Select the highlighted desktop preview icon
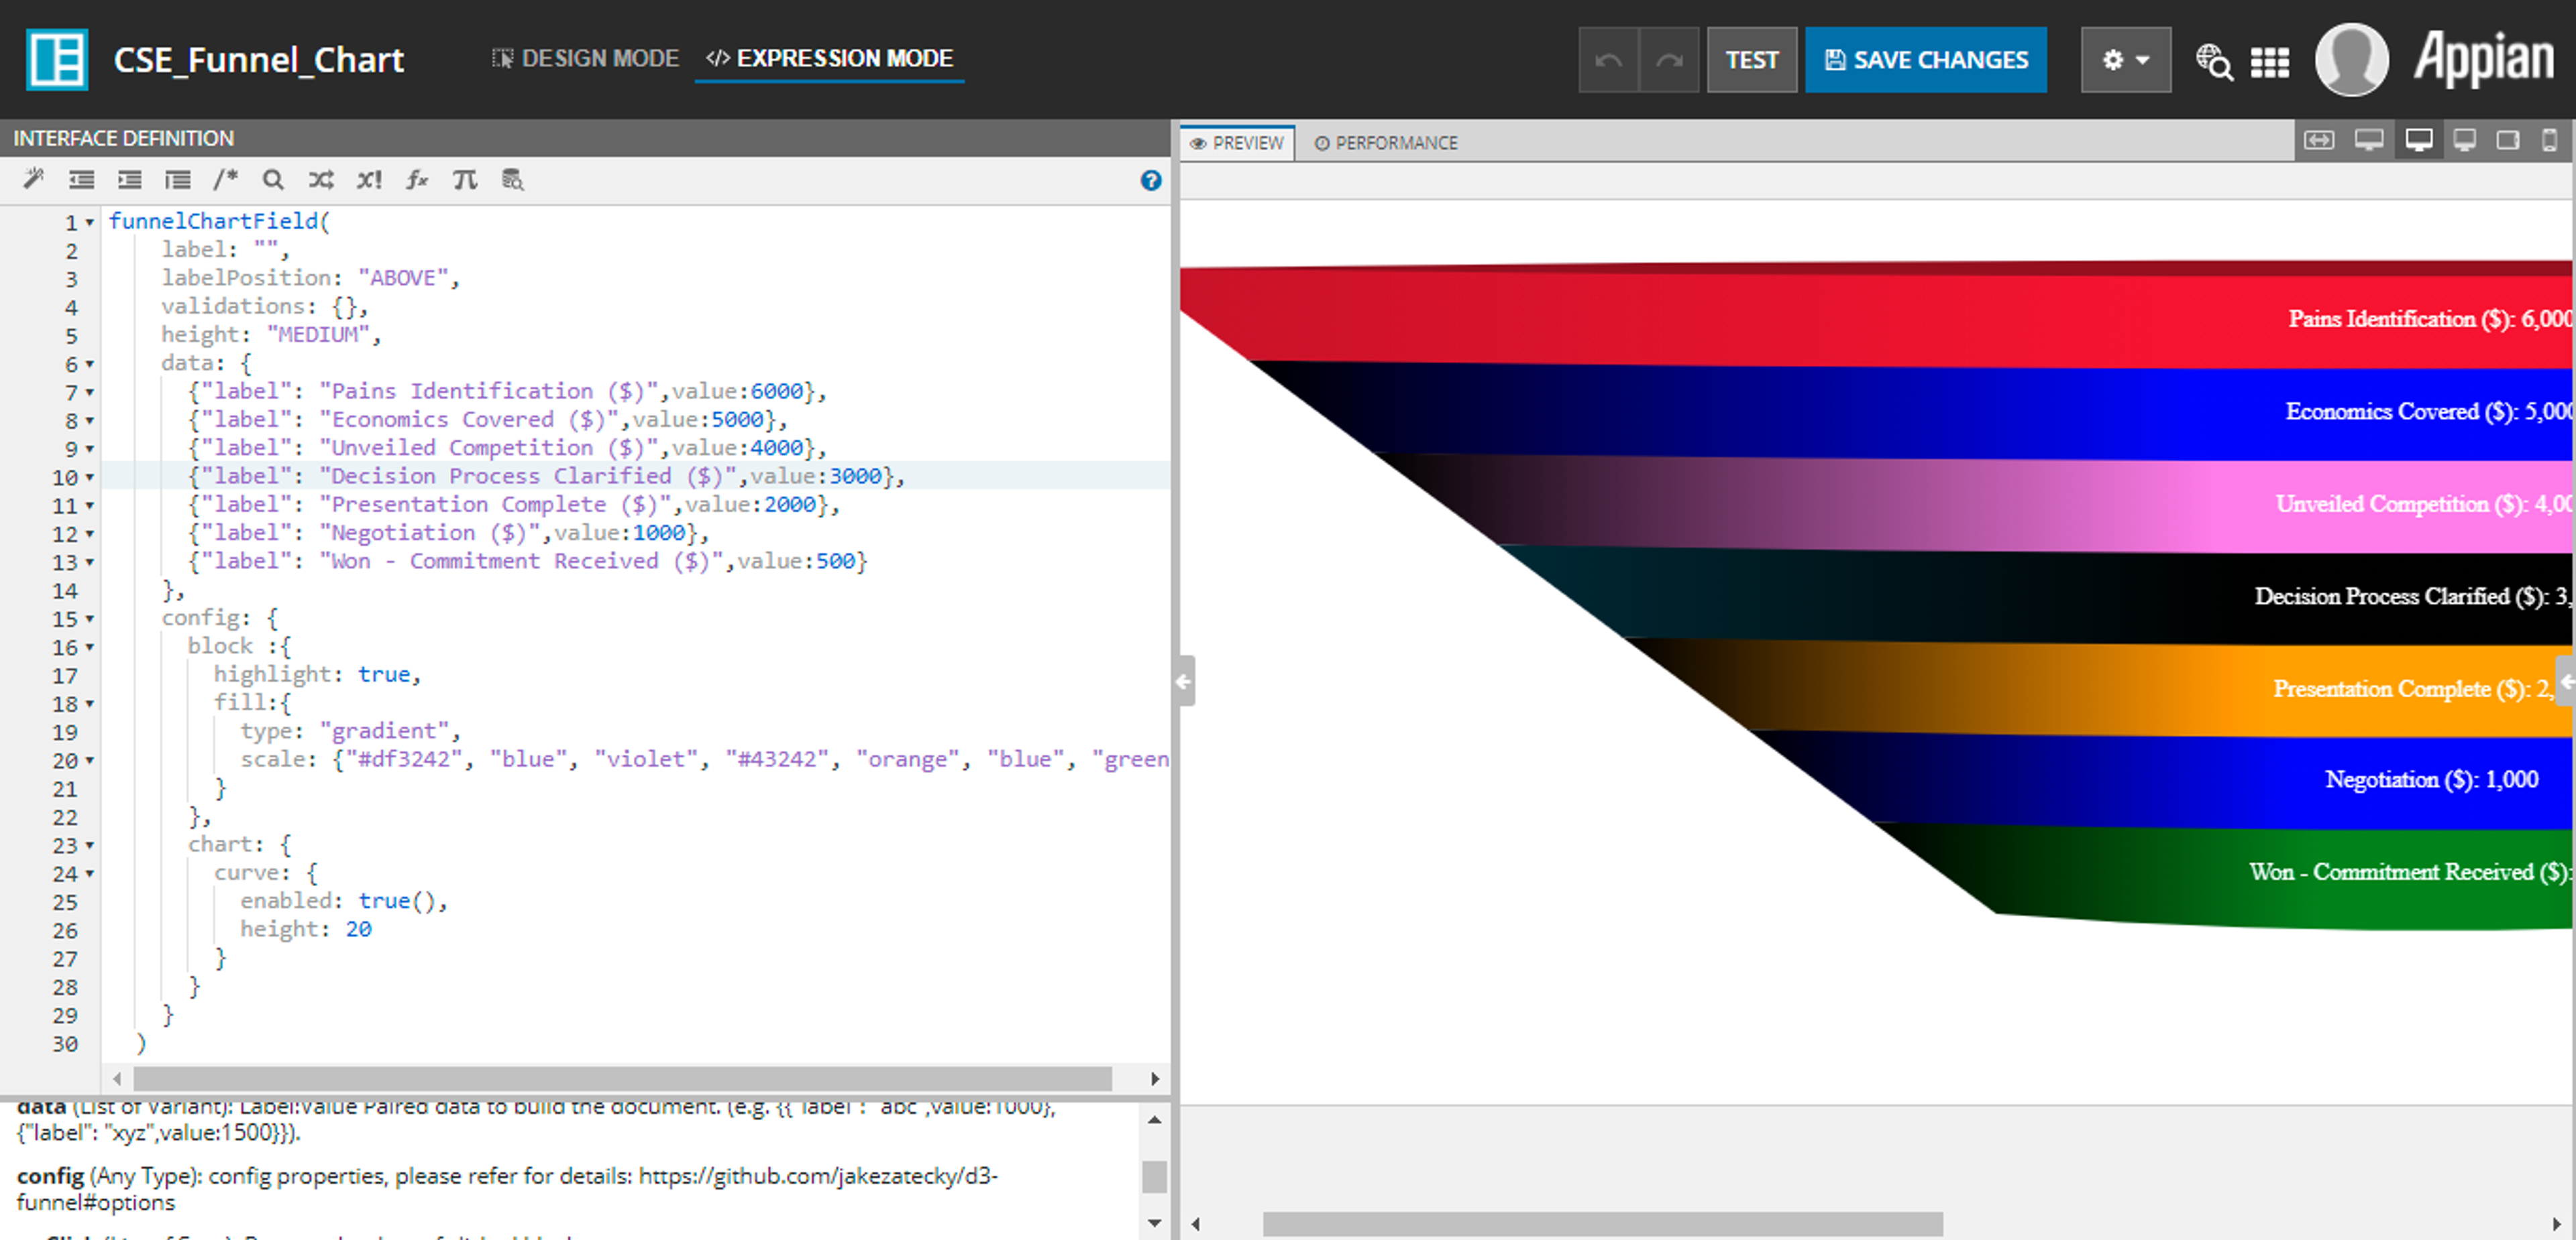The width and height of the screenshot is (2576, 1240). [x=2418, y=141]
